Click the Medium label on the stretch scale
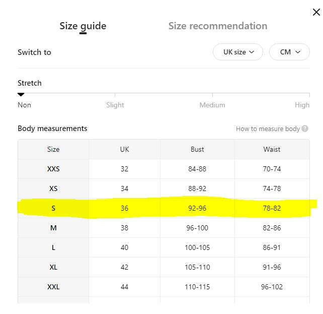This screenshot has height=314, width=323. coord(212,105)
